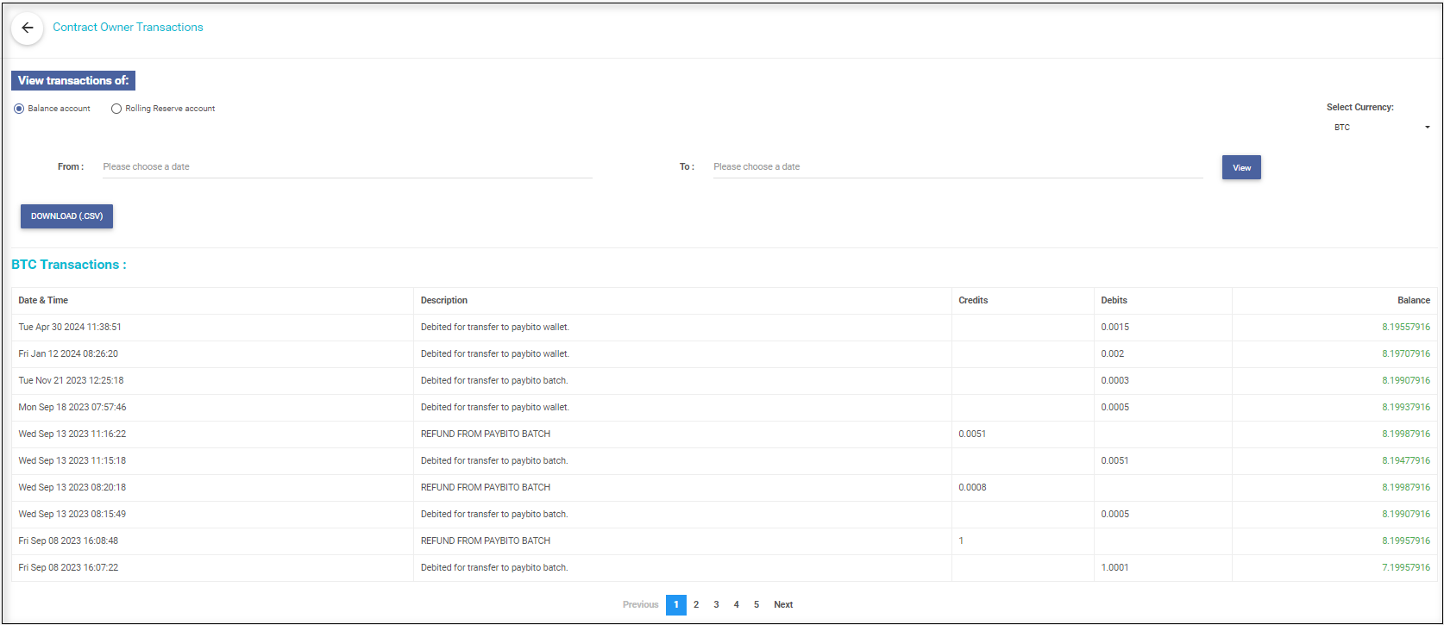
Task: Select the Tue Apr 30 2024 transaction row
Action: (x=70, y=327)
